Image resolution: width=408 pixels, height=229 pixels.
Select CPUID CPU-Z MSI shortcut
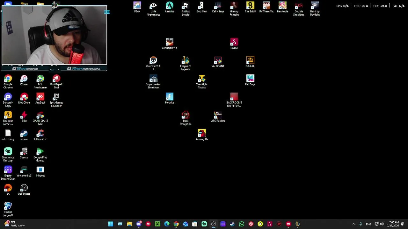click(40, 118)
